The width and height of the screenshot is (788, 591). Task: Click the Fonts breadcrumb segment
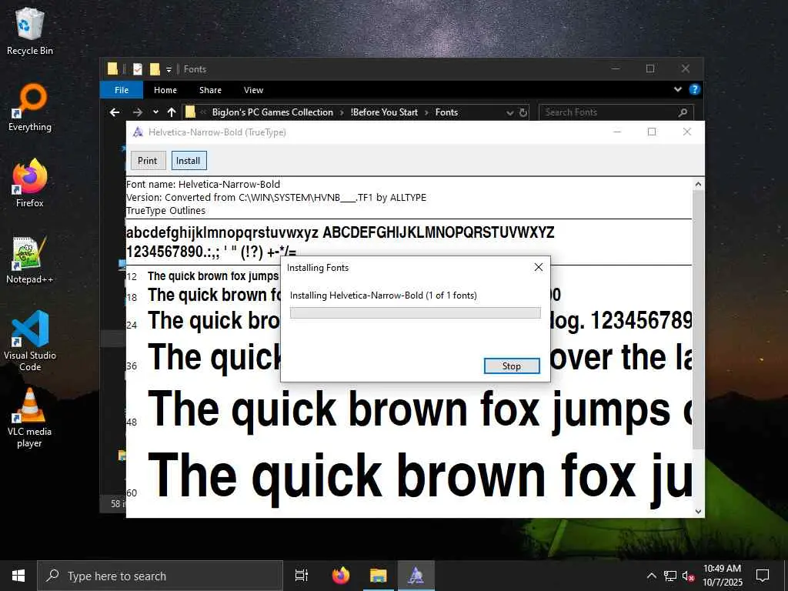pyautogui.click(x=446, y=112)
